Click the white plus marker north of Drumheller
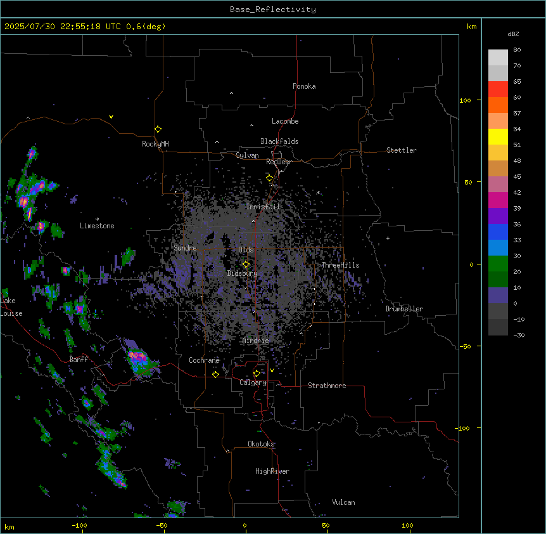This screenshot has width=546, height=534. tap(388, 238)
